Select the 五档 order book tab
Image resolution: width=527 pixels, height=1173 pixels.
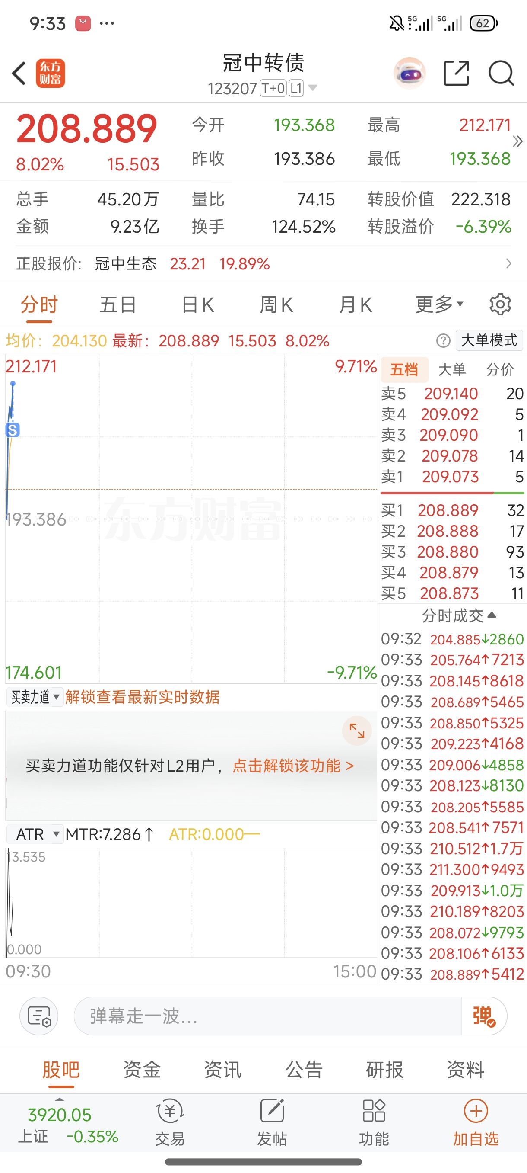coord(404,369)
